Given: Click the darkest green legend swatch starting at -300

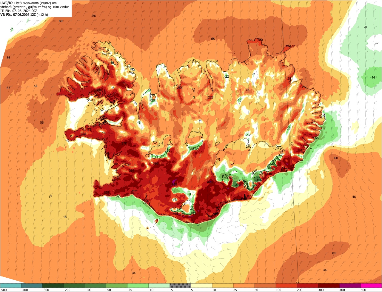Looking at the screenshot, I should [x=53, y=285].
